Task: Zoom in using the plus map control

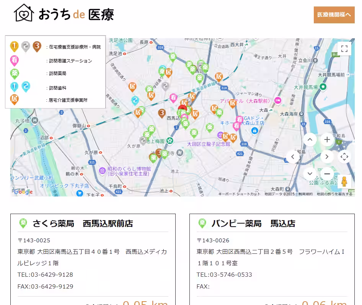Action: click(x=327, y=140)
